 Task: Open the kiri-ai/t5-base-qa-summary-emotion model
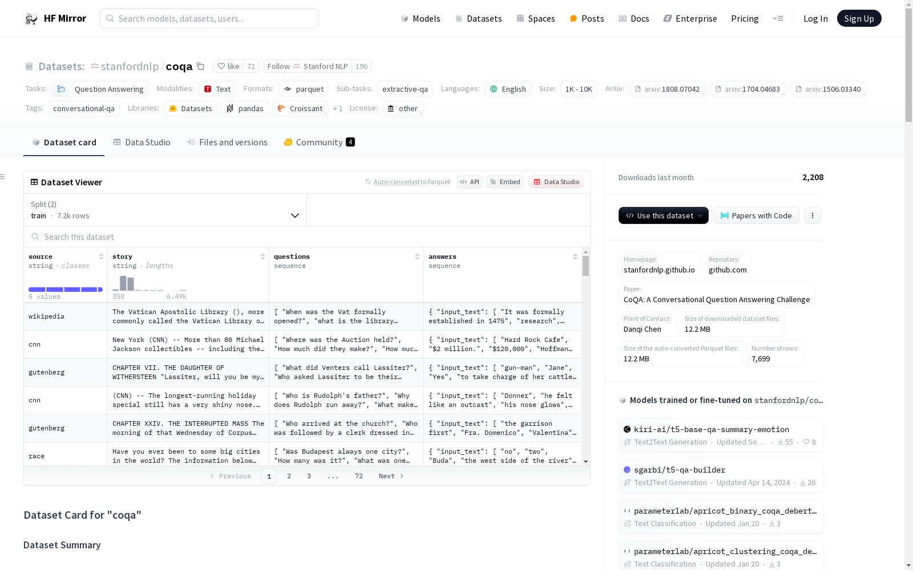721,435
